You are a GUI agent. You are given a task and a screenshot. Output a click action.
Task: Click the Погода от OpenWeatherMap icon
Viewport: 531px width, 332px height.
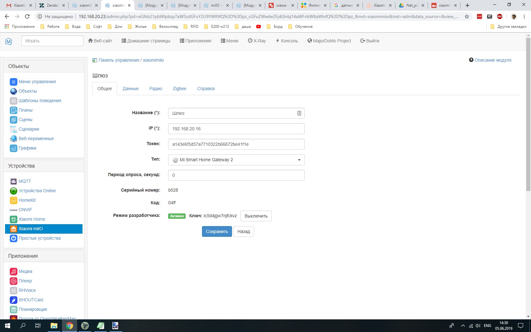[x=13, y=317]
